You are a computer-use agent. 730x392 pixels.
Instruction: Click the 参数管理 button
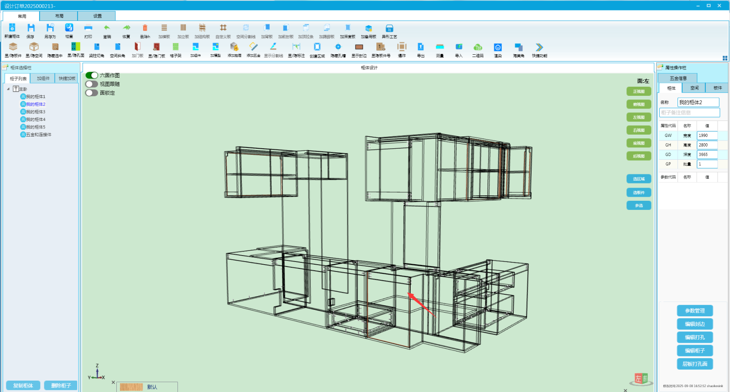(694, 311)
